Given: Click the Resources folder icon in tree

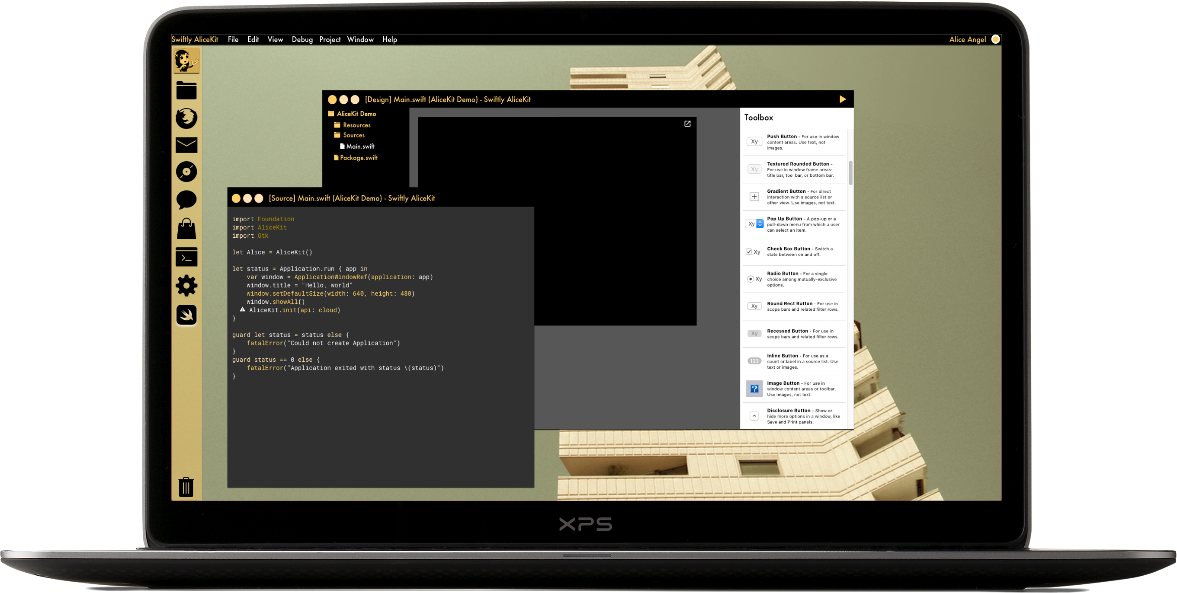Looking at the screenshot, I should [337, 124].
